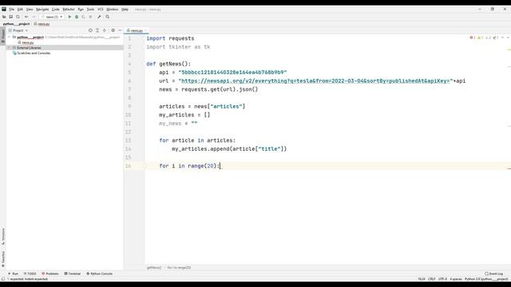511x287 pixels.
Task: Toggle the Project tool window sidebar button
Action: [3, 36]
